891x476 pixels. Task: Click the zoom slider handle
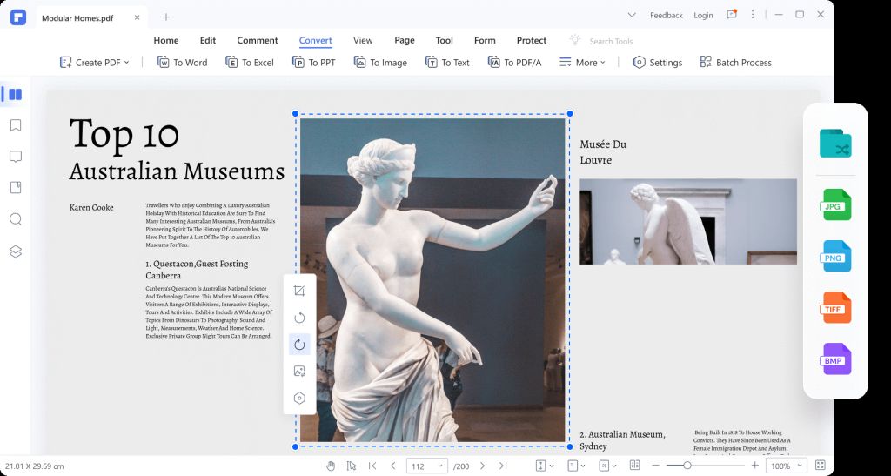[687, 466]
